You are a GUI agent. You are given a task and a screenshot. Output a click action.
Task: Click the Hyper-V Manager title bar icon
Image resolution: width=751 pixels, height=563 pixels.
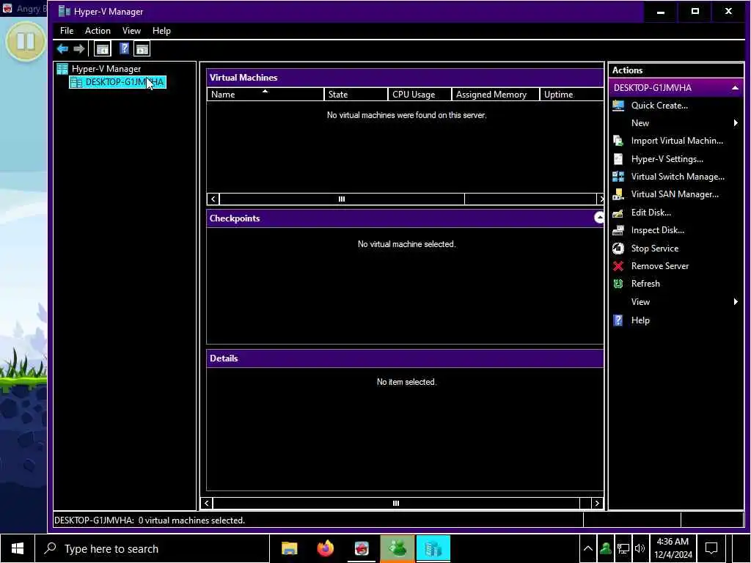(64, 12)
